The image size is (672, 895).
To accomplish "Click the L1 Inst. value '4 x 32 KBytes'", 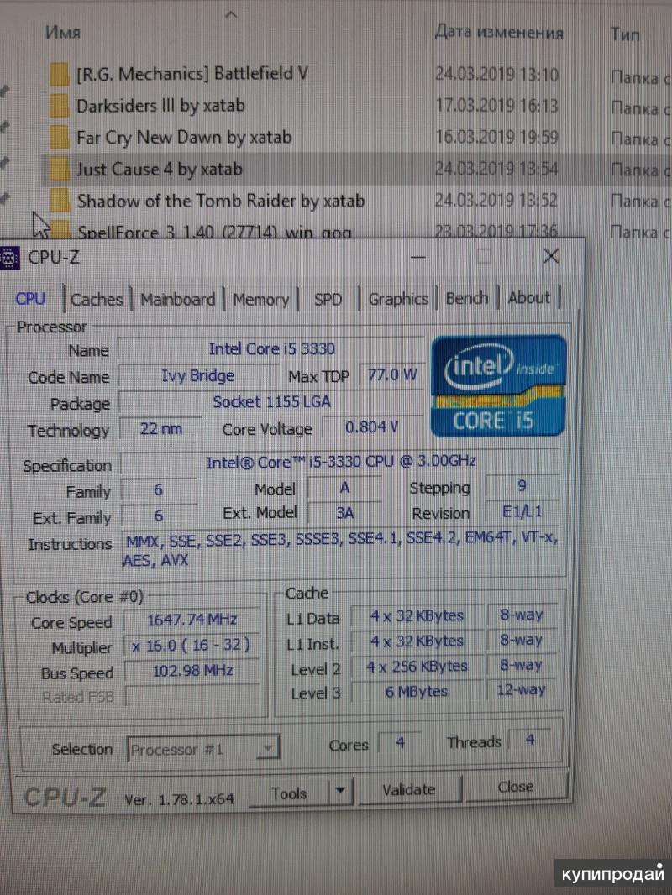I will point(417,641).
